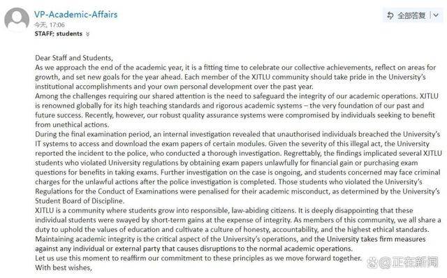Click the 全部答复 reply all button

click(411, 15)
